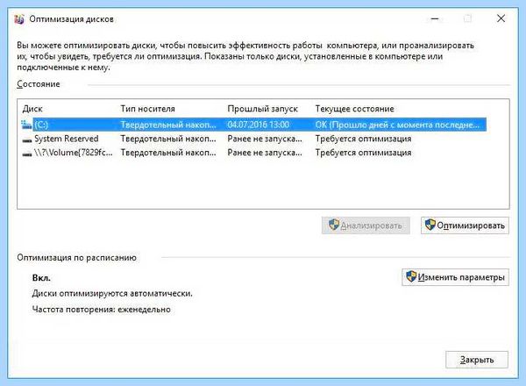Minimize the Оптимизация дисков window
The width and height of the screenshot is (526, 386).
(x=435, y=18)
